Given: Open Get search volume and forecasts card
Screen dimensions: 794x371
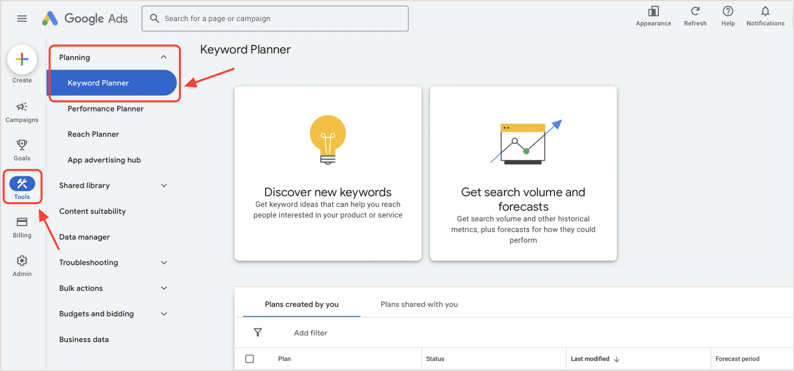Looking at the screenshot, I should [x=523, y=174].
